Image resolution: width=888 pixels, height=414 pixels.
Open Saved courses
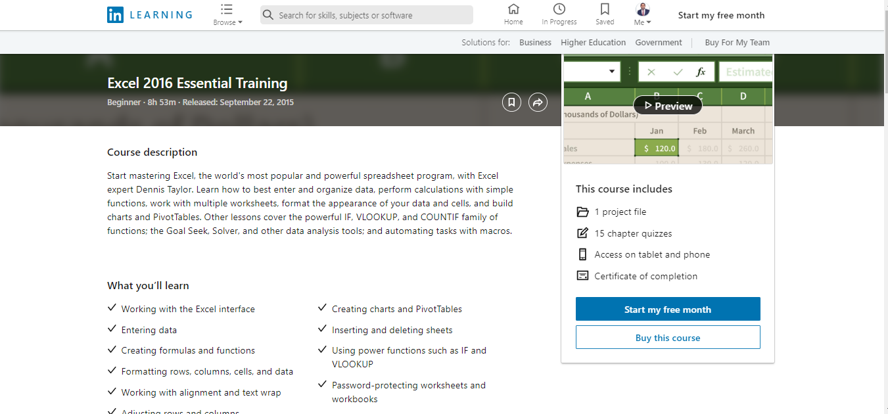point(605,14)
